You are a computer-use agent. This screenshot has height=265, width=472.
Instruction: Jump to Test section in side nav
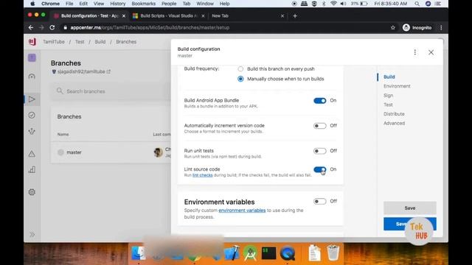[388, 105]
